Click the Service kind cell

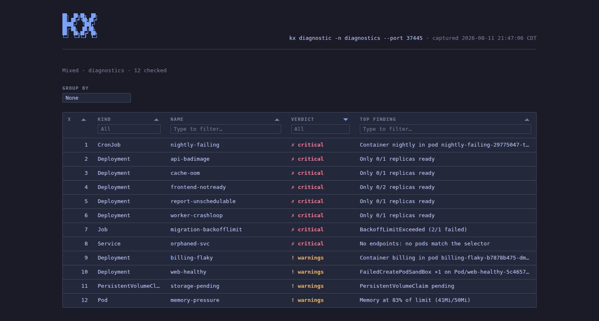109,244
